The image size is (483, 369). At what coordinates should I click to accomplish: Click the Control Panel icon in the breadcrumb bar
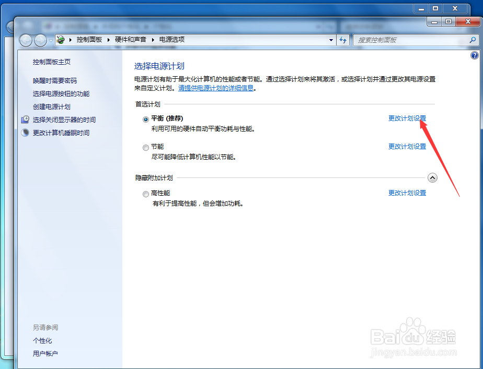60,40
